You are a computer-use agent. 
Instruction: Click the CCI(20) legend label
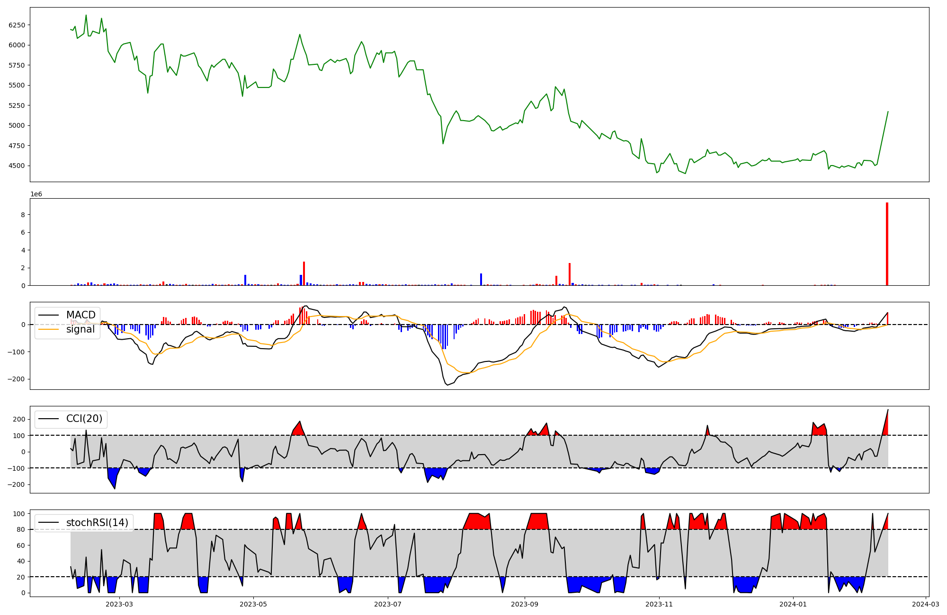[84, 419]
